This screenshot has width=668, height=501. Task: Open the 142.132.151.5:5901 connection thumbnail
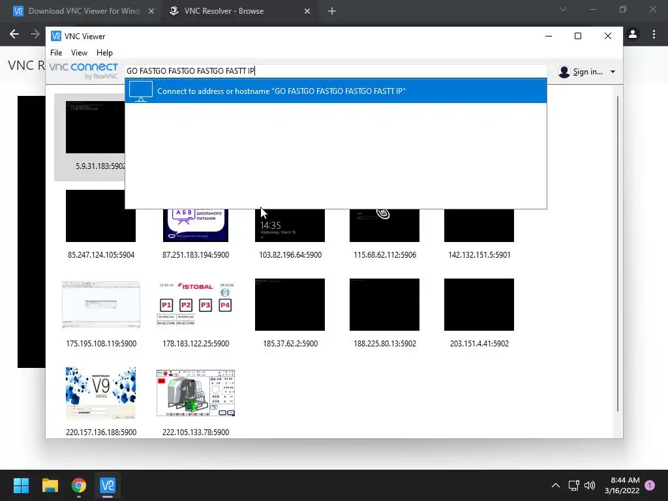point(479,225)
